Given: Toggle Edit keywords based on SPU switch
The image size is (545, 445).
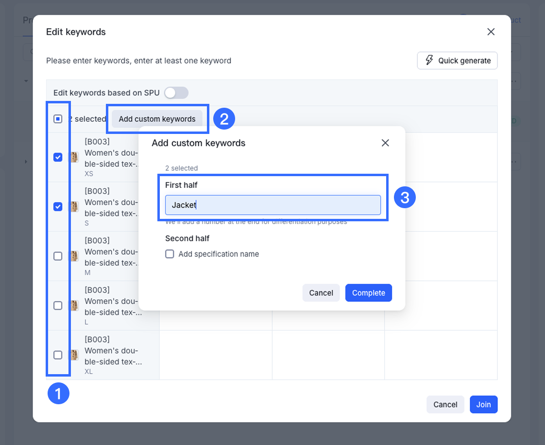Looking at the screenshot, I should point(176,93).
